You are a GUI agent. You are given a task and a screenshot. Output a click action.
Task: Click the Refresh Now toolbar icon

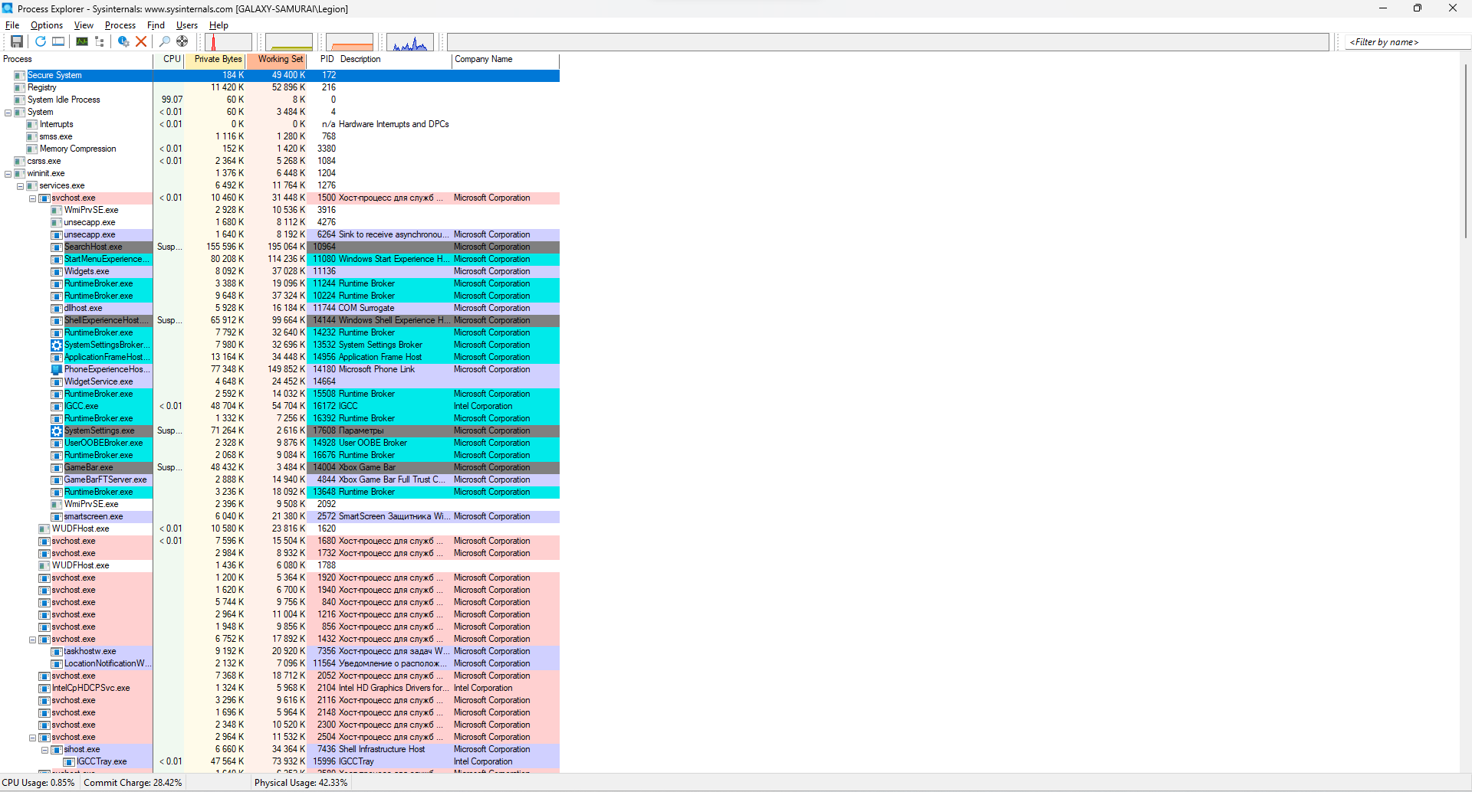[x=41, y=41]
